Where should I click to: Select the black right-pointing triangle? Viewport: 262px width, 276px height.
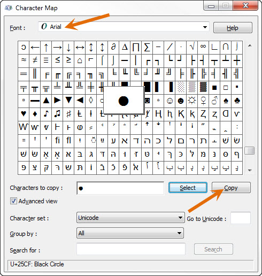[57, 101]
